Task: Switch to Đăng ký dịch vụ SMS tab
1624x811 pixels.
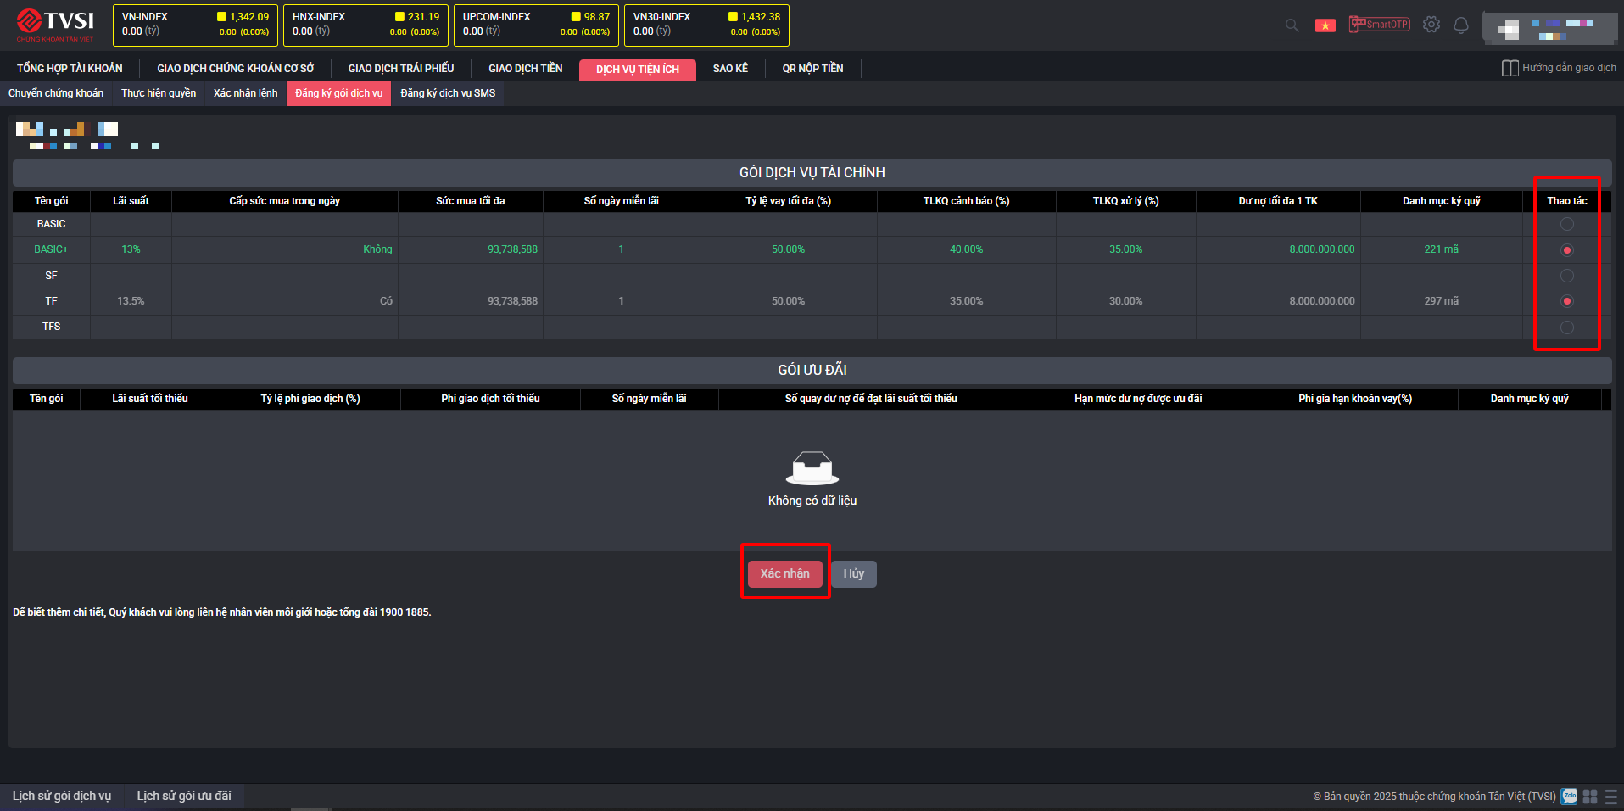Action: click(x=448, y=93)
